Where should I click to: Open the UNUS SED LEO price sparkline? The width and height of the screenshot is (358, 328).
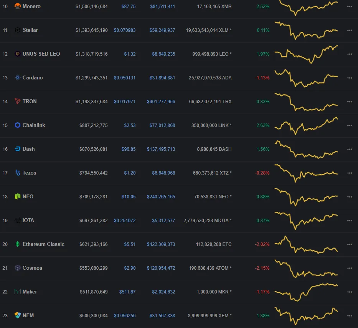tap(306, 54)
